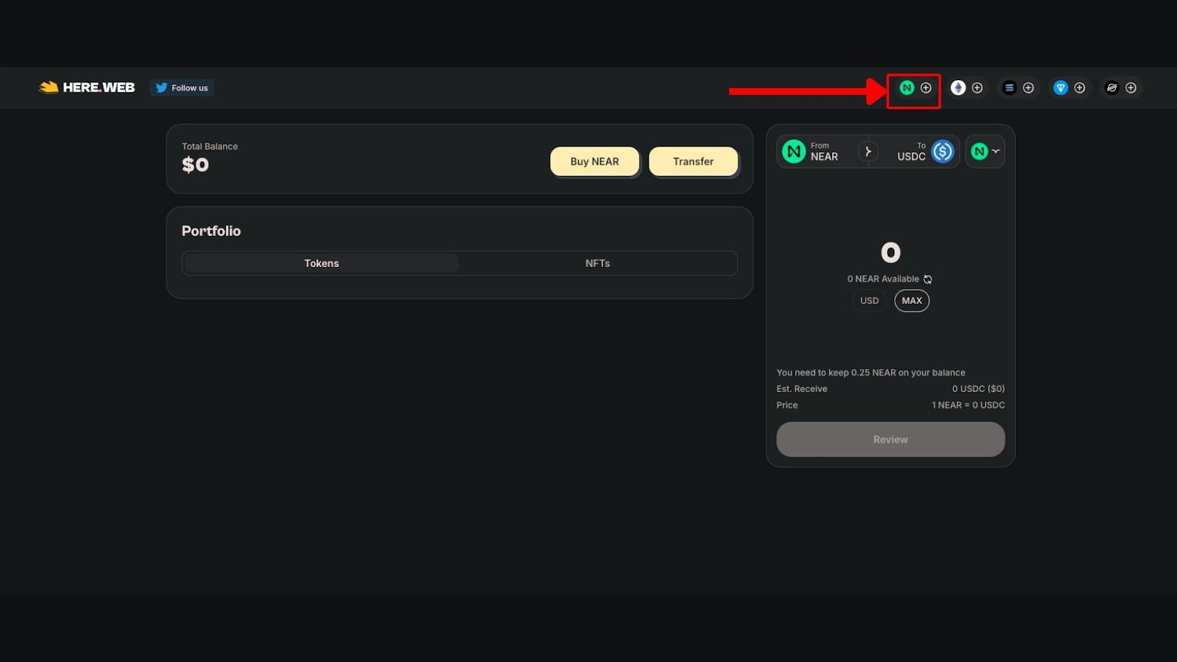Click the Total Balance label
This screenshot has width=1177, height=662.
(210, 146)
